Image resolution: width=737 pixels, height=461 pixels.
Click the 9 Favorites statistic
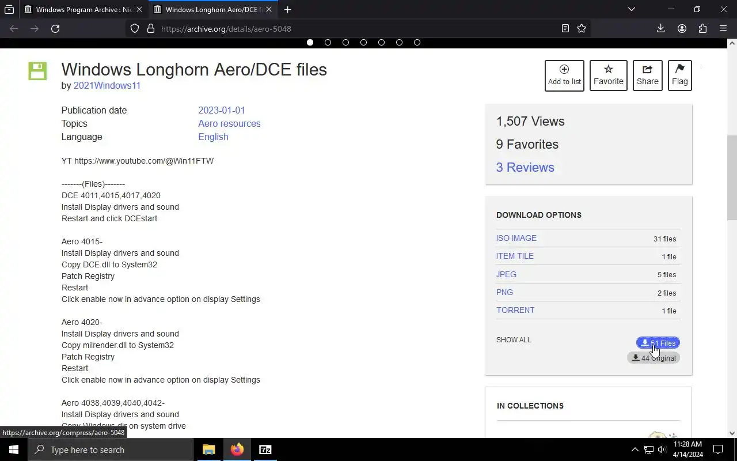coord(527,144)
